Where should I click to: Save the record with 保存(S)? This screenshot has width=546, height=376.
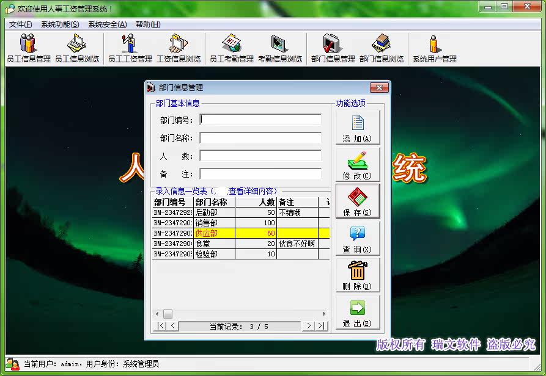pos(358,201)
